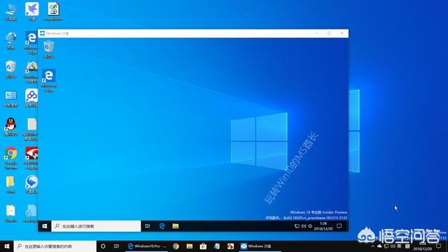Click the Edge icon on the sandbox taskbar
Viewport: 448px width, 252px height.
click(x=162, y=226)
